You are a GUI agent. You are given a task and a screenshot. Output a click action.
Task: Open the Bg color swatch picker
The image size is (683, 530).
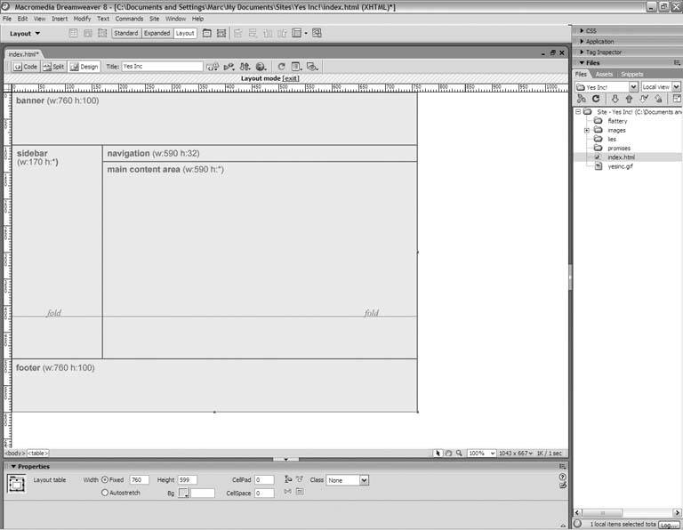(183, 493)
